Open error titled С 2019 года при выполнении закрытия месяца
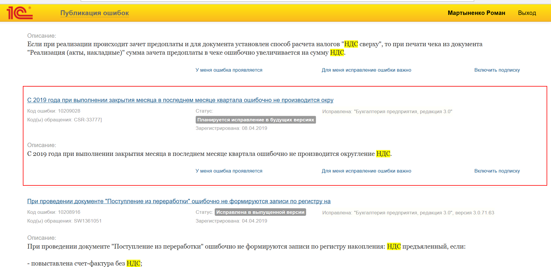Viewport: 551px width, 267px height. click(180, 100)
